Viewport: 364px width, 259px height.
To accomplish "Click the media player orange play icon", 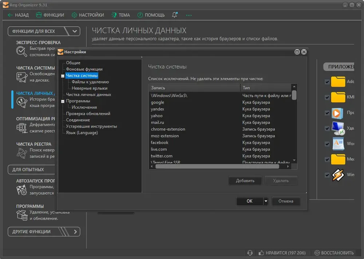I will point(337,113).
